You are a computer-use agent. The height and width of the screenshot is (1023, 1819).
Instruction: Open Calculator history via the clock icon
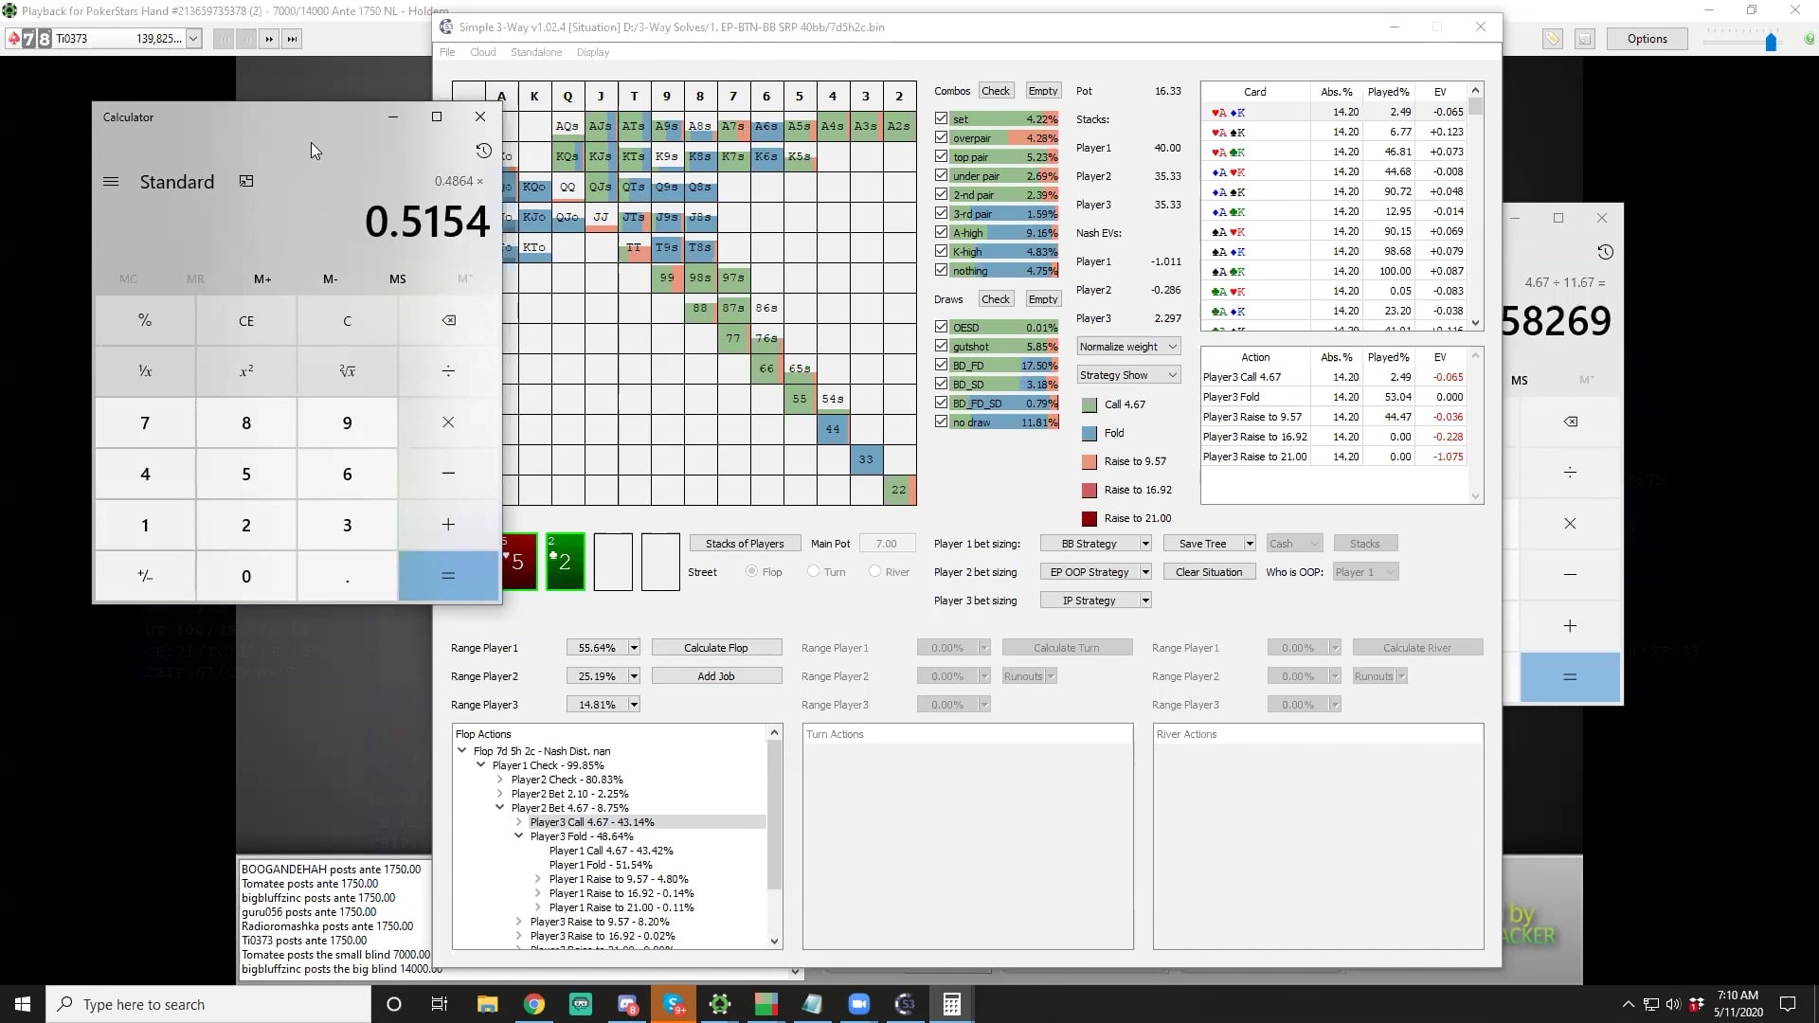[x=483, y=150]
